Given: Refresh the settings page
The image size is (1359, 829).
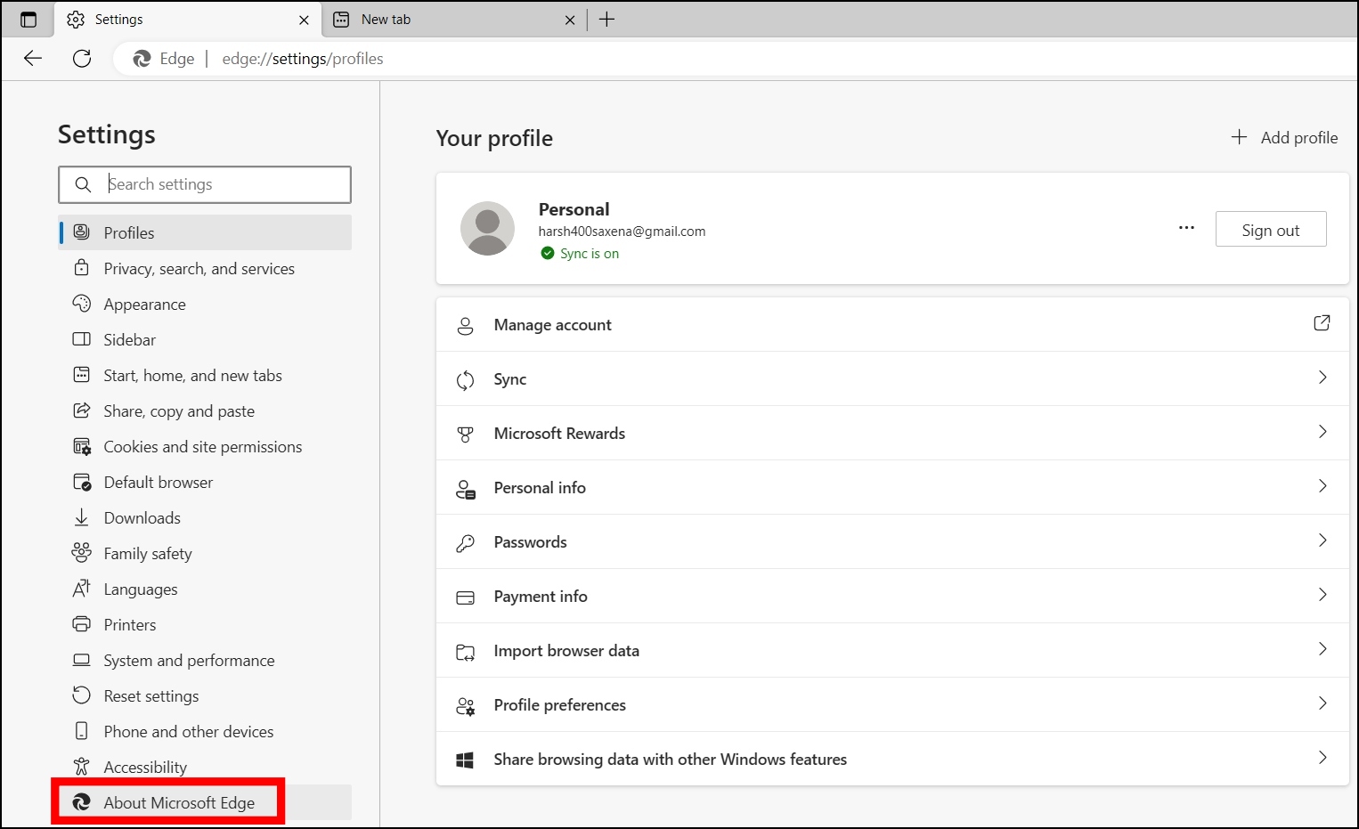Looking at the screenshot, I should click(82, 59).
